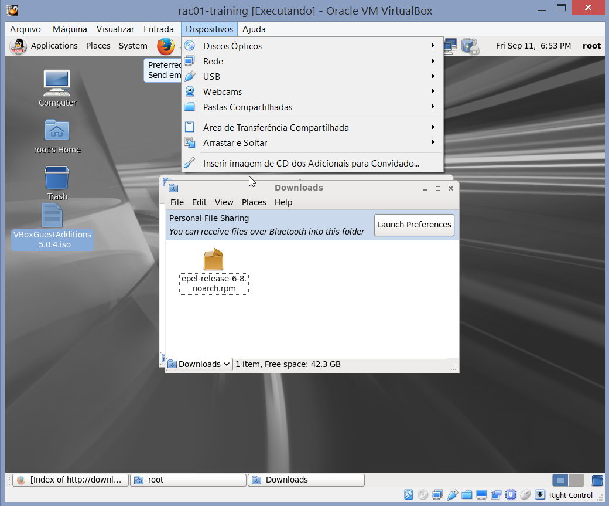Expand arrow for USB submenu

coord(433,76)
